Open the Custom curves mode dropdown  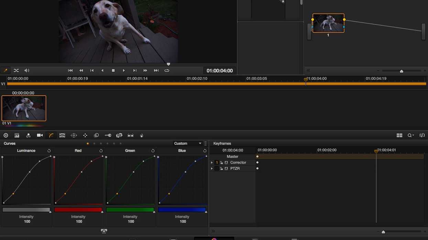(187, 144)
